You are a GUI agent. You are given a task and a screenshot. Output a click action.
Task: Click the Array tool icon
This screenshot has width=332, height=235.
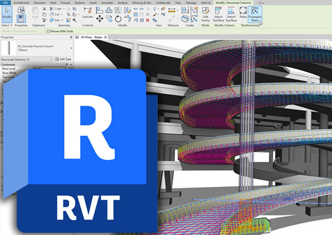tap(136, 14)
